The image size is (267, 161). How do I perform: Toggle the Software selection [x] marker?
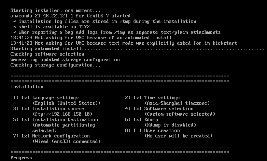(138, 109)
